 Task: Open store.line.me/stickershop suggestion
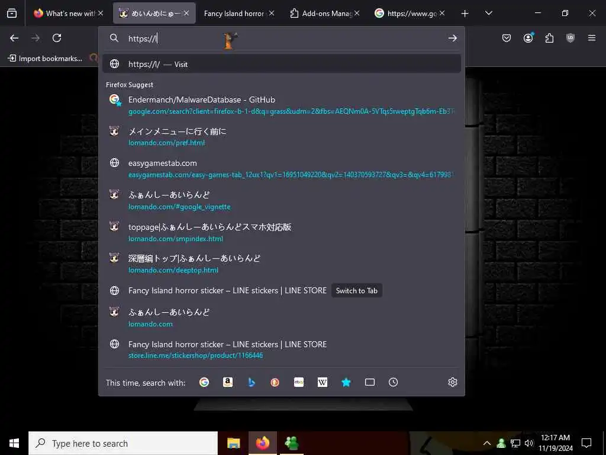(x=281, y=350)
